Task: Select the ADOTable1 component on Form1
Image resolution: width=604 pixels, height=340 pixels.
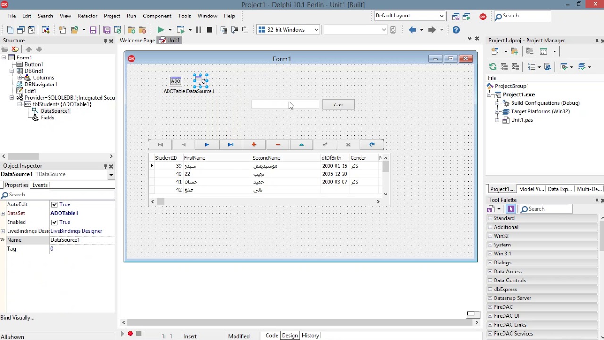Action: [x=176, y=81]
